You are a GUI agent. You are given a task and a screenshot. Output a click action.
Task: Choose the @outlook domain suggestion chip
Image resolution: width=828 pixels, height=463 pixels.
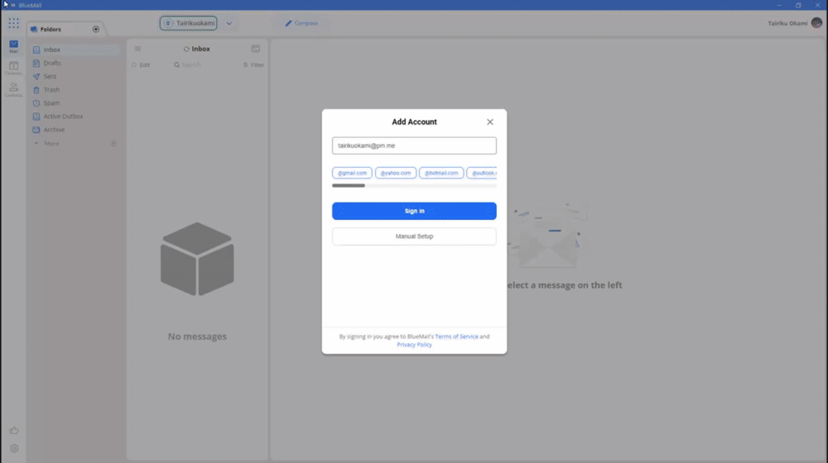pyautogui.click(x=482, y=173)
